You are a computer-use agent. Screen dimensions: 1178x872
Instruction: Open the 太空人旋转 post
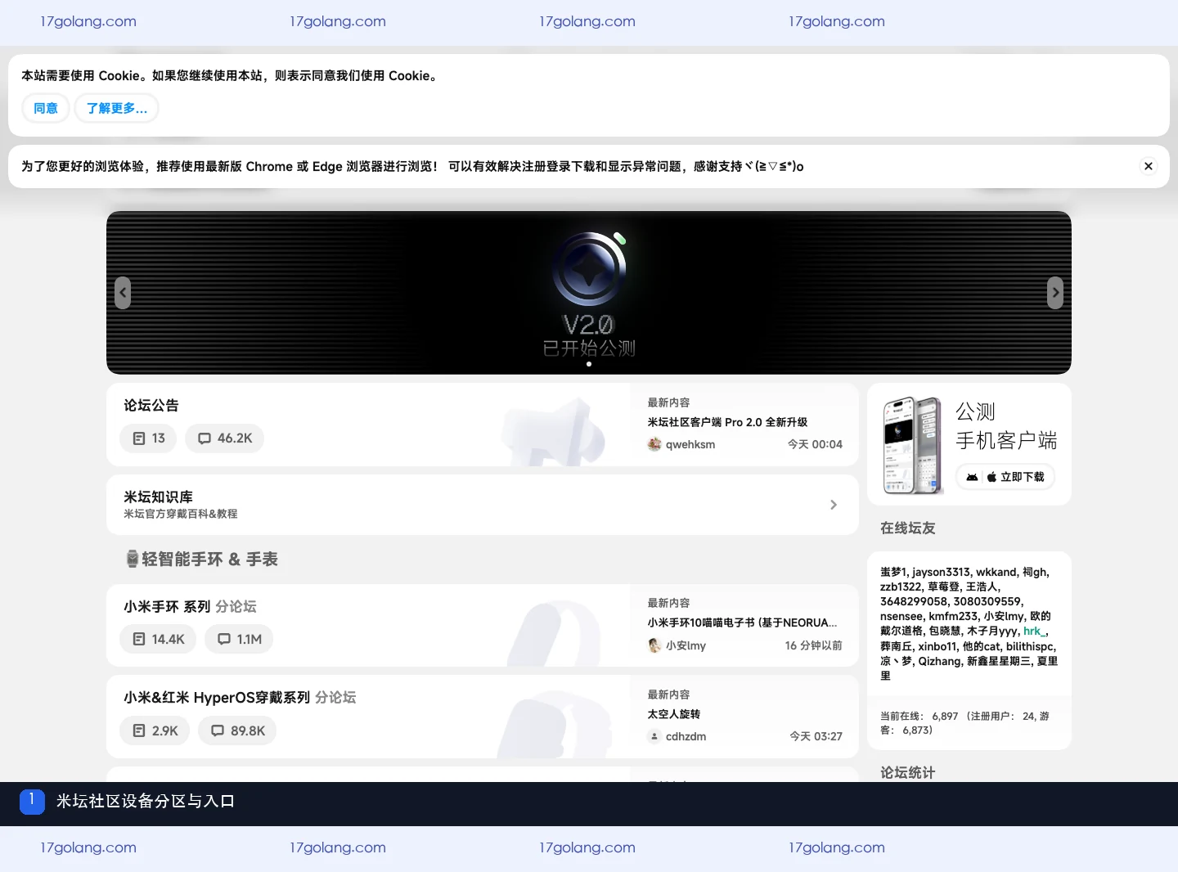(674, 714)
